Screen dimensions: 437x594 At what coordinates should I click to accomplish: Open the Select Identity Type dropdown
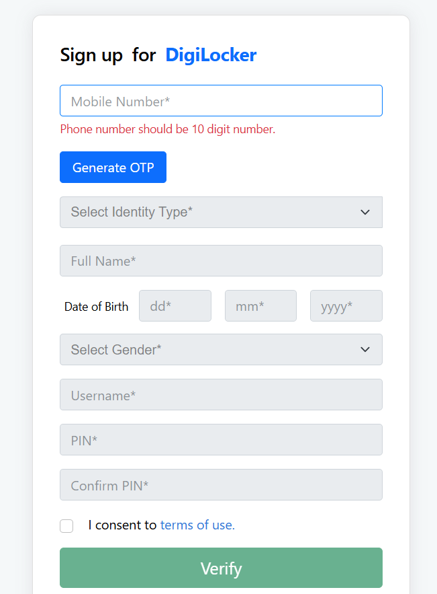pos(208,212)
